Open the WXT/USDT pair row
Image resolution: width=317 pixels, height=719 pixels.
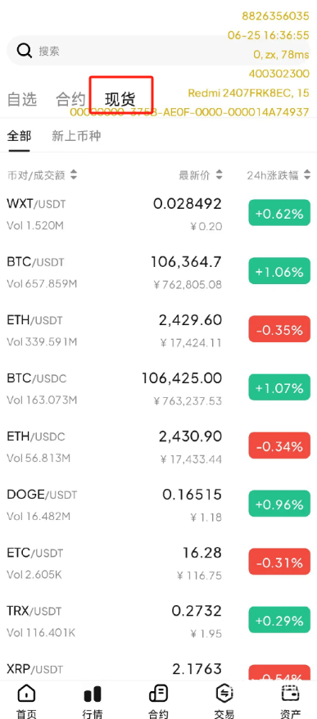[x=158, y=214]
